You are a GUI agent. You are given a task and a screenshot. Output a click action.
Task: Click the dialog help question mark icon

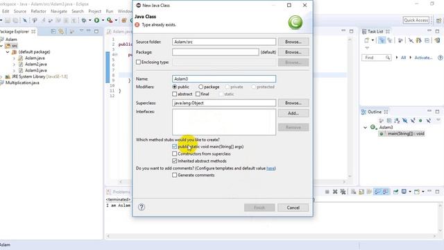pos(142,207)
